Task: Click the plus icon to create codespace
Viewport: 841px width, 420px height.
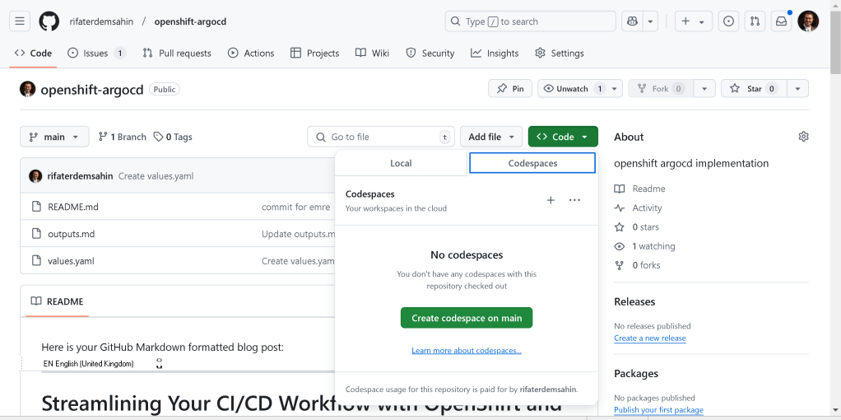Action: pos(551,200)
